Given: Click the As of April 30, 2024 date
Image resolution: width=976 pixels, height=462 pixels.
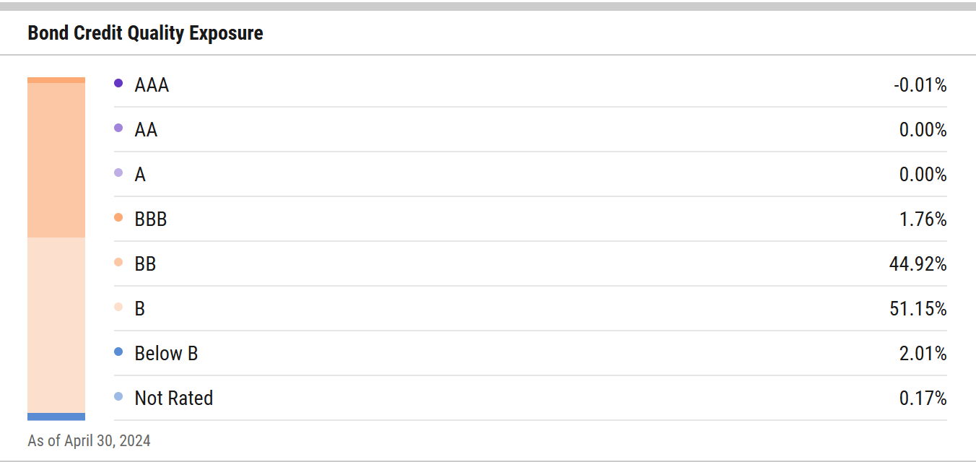Looking at the screenshot, I should tap(89, 440).
